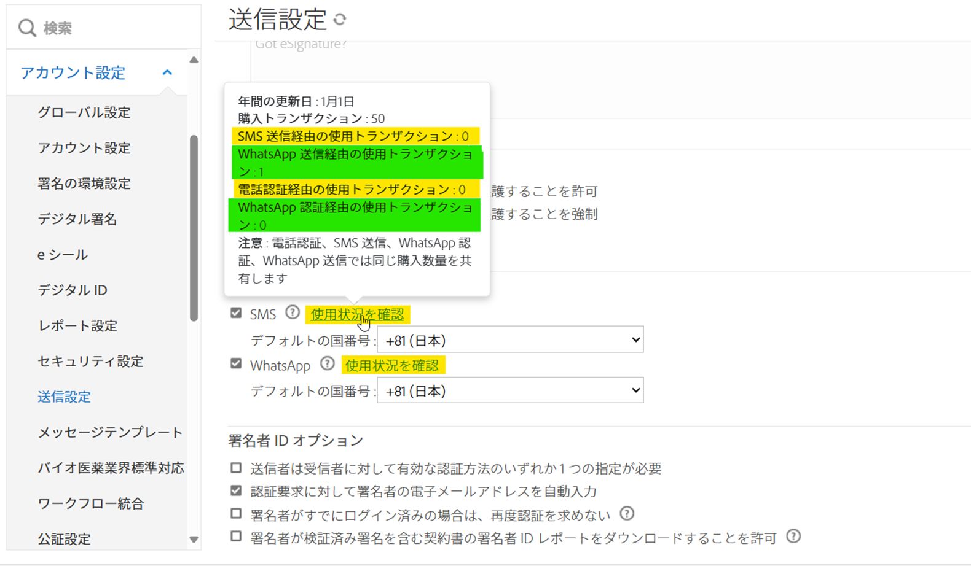Open 署名の環境設定 in sidebar

pos(84,184)
